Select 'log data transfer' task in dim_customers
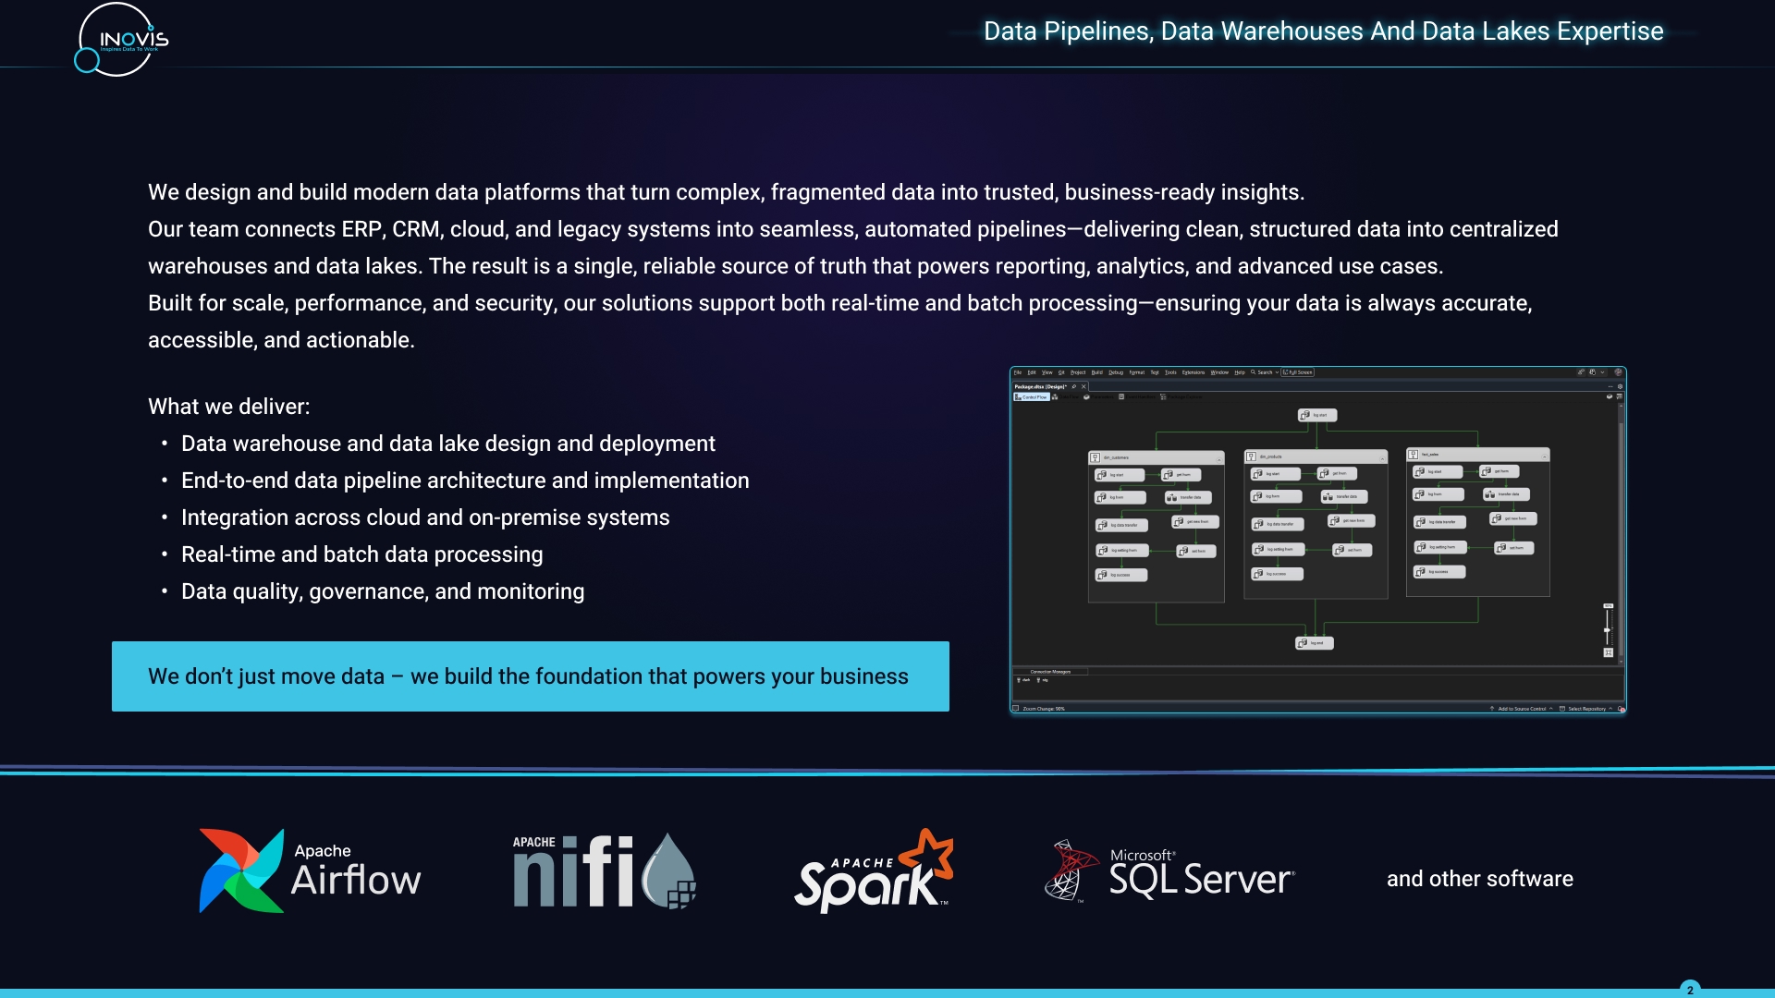The height and width of the screenshot is (998, 1775). coord(1122,525)
